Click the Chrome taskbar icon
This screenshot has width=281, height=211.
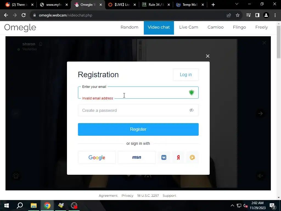47,206
